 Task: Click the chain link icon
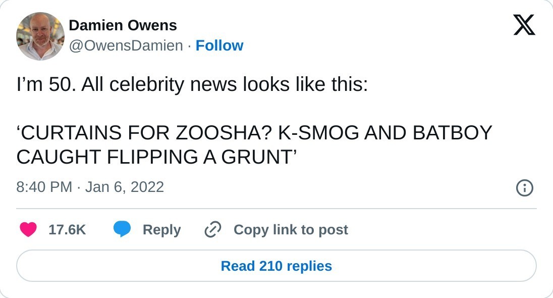[x=213, y=230]
